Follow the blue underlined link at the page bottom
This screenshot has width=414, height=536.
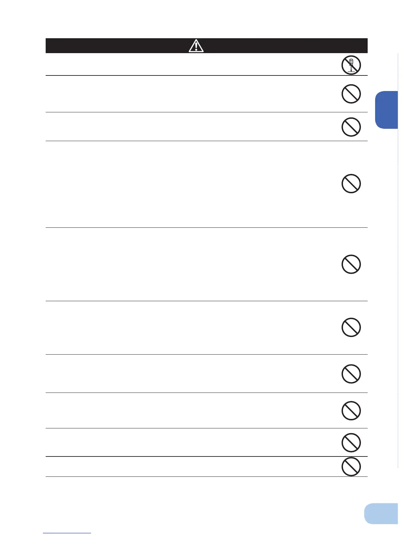67,533
